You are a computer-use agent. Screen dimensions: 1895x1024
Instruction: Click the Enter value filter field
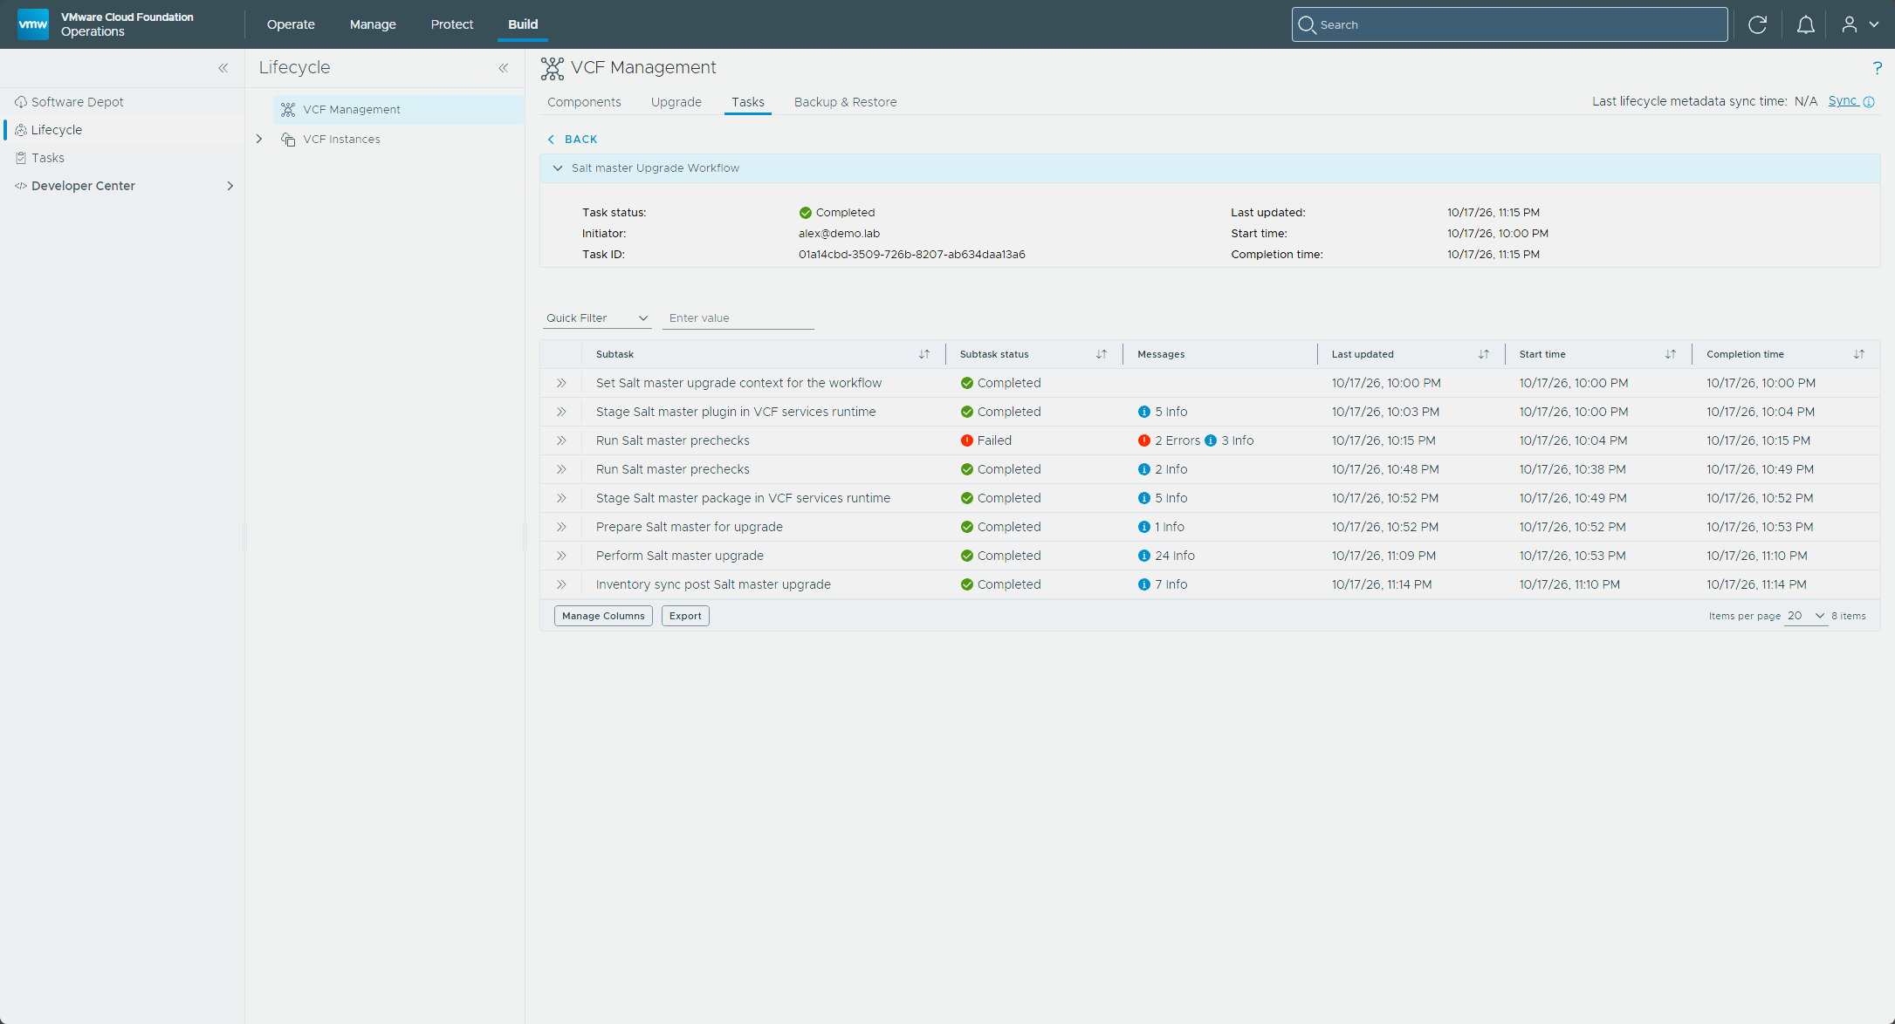click(738, 318)
